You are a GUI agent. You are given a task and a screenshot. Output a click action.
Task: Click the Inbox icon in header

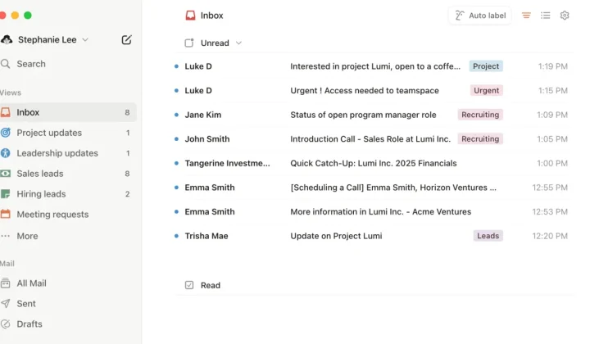point(190,16)
